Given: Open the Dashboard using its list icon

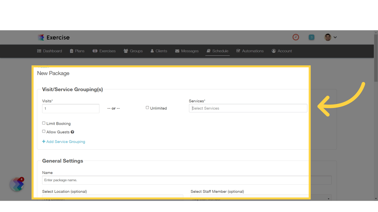Looking at the screenshot, I should [x=39, y=51].
